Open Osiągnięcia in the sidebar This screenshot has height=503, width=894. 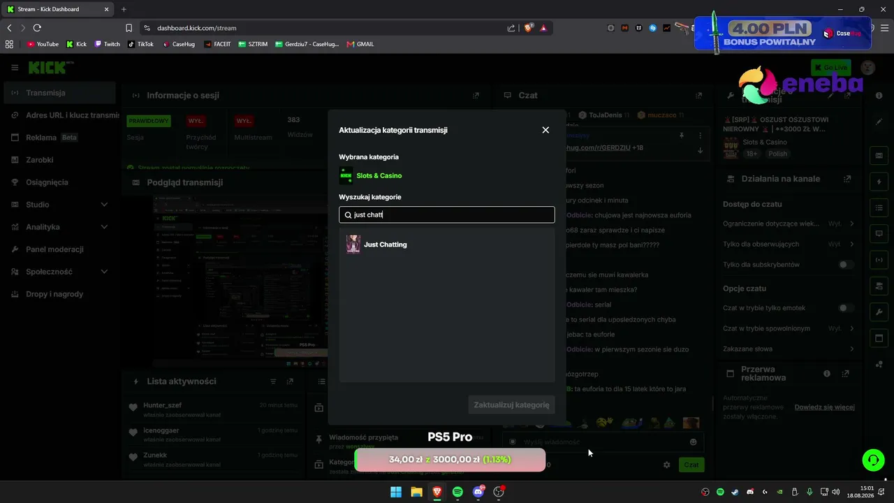59,182
